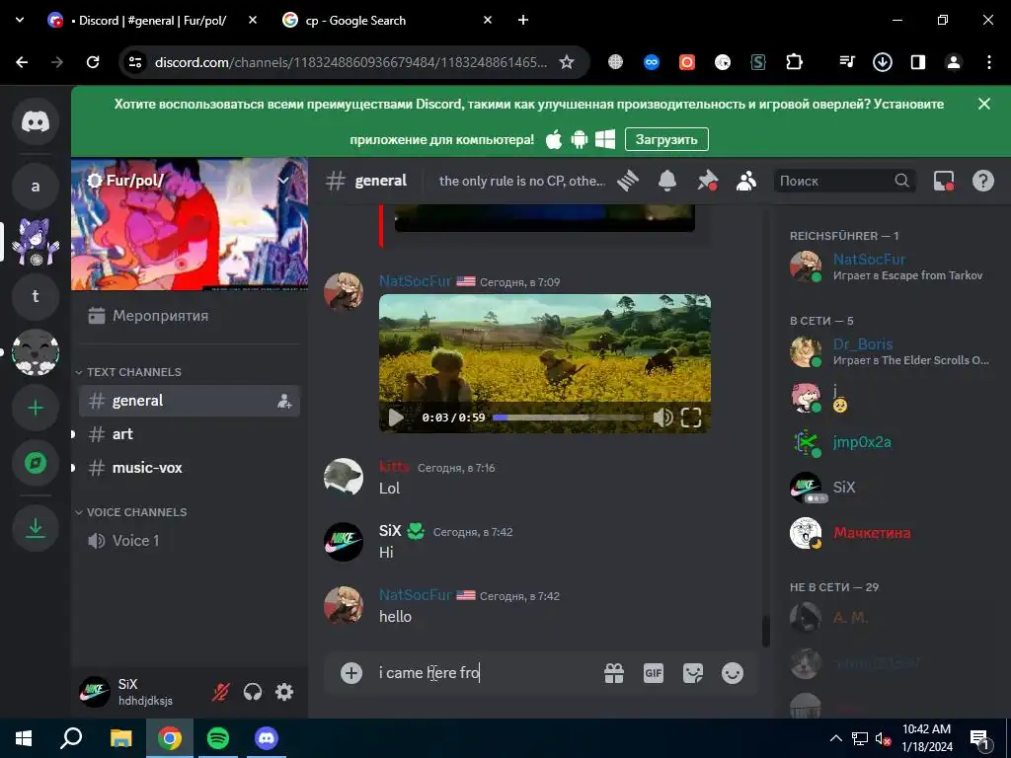Open Threads icon in channel header
Viewport: 1011px width, 758px height.
click(628, 182)
